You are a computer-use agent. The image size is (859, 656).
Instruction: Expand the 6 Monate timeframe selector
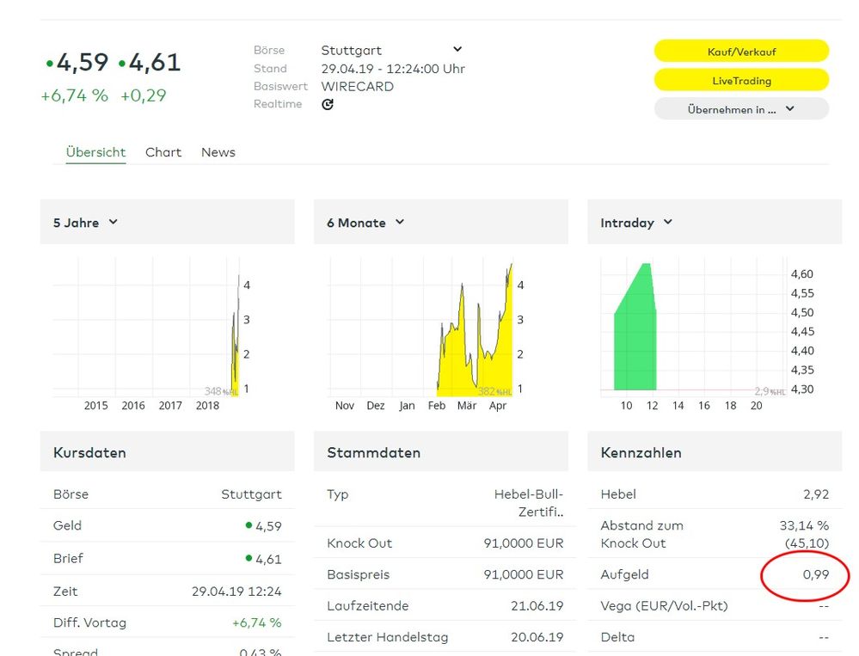pyautogui.click(x=399, y=223)
